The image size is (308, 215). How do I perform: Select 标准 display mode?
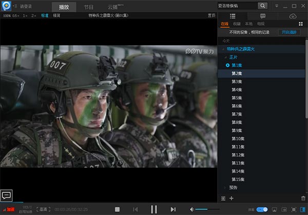tap(45, 15)
